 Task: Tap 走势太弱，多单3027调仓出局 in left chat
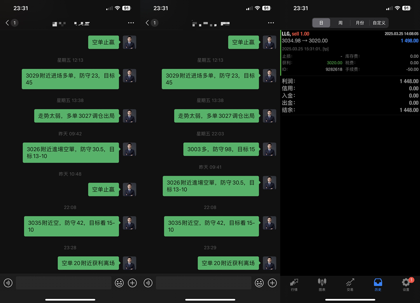pos(76,116)
